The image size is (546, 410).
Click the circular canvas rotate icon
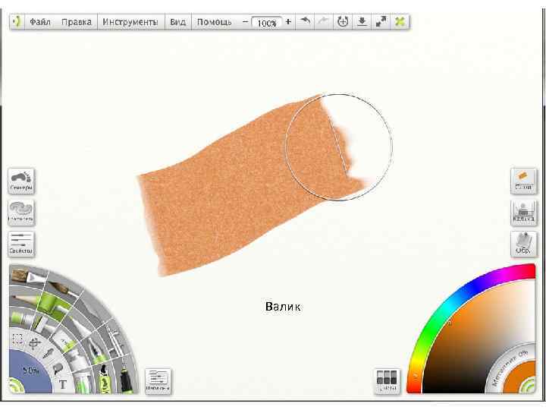pyautogui.click(x=343, y=21)
